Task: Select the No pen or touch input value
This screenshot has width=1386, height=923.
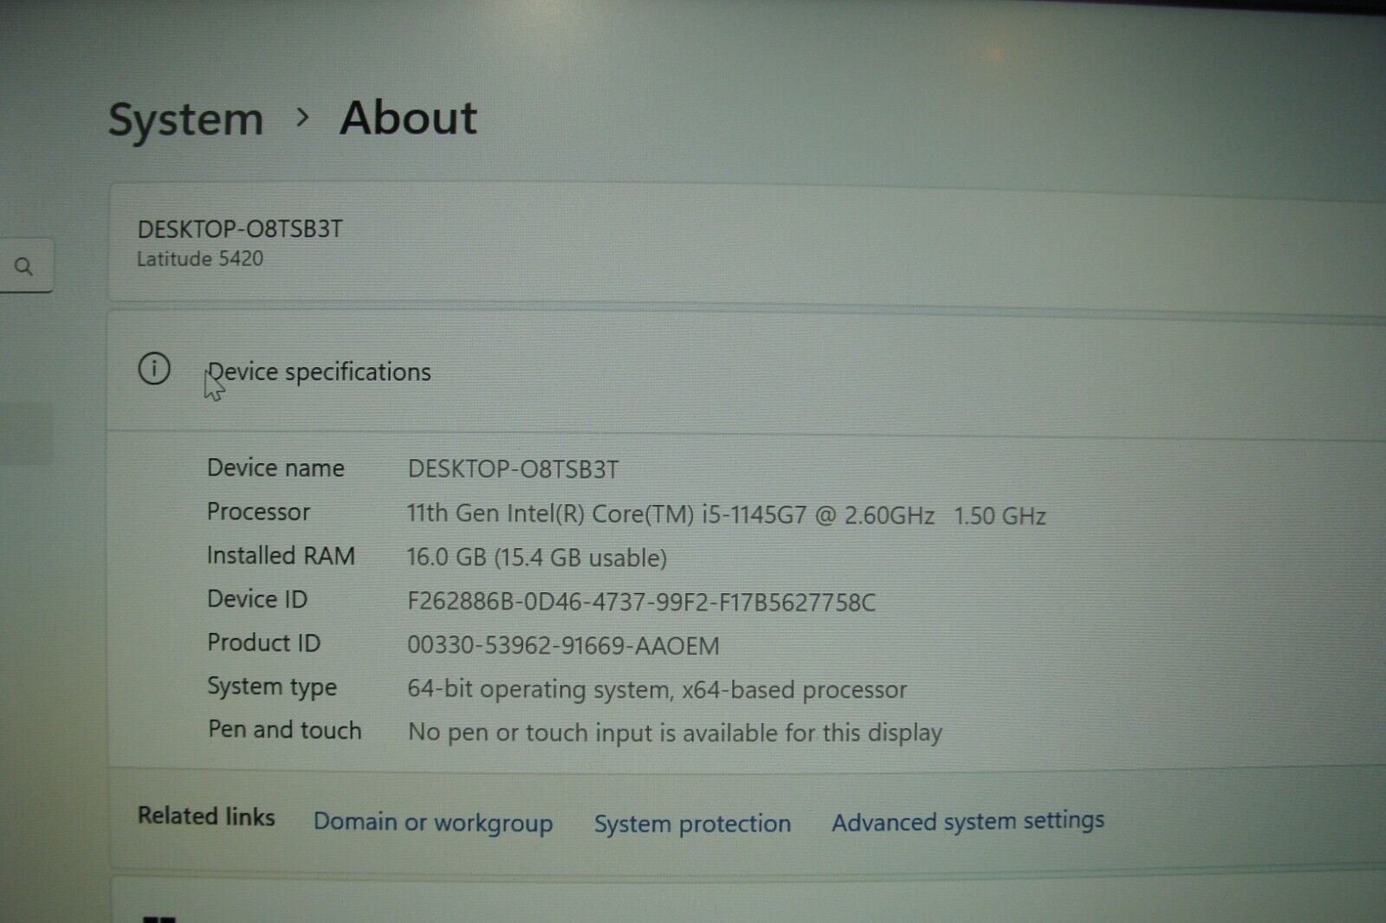Action: tap(675, 733)
